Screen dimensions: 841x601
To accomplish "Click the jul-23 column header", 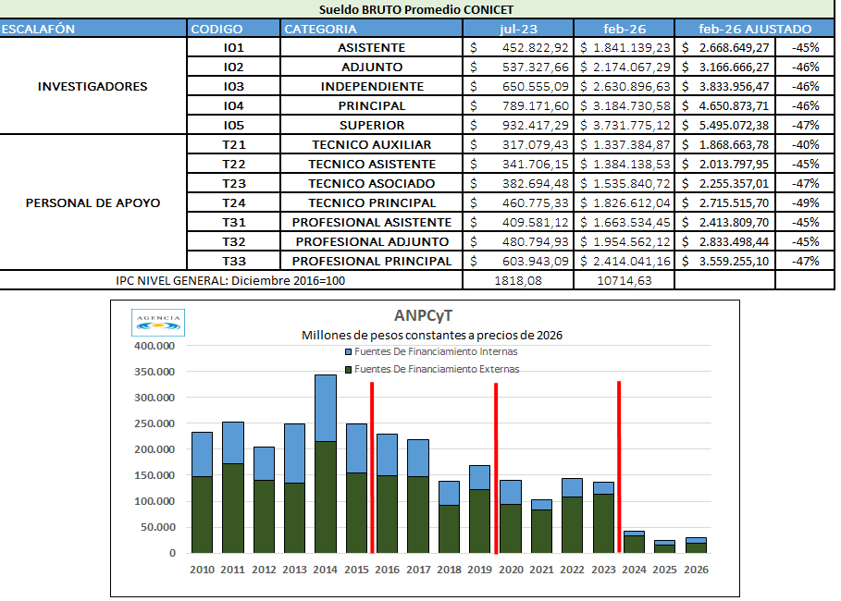I will (518, 29).
